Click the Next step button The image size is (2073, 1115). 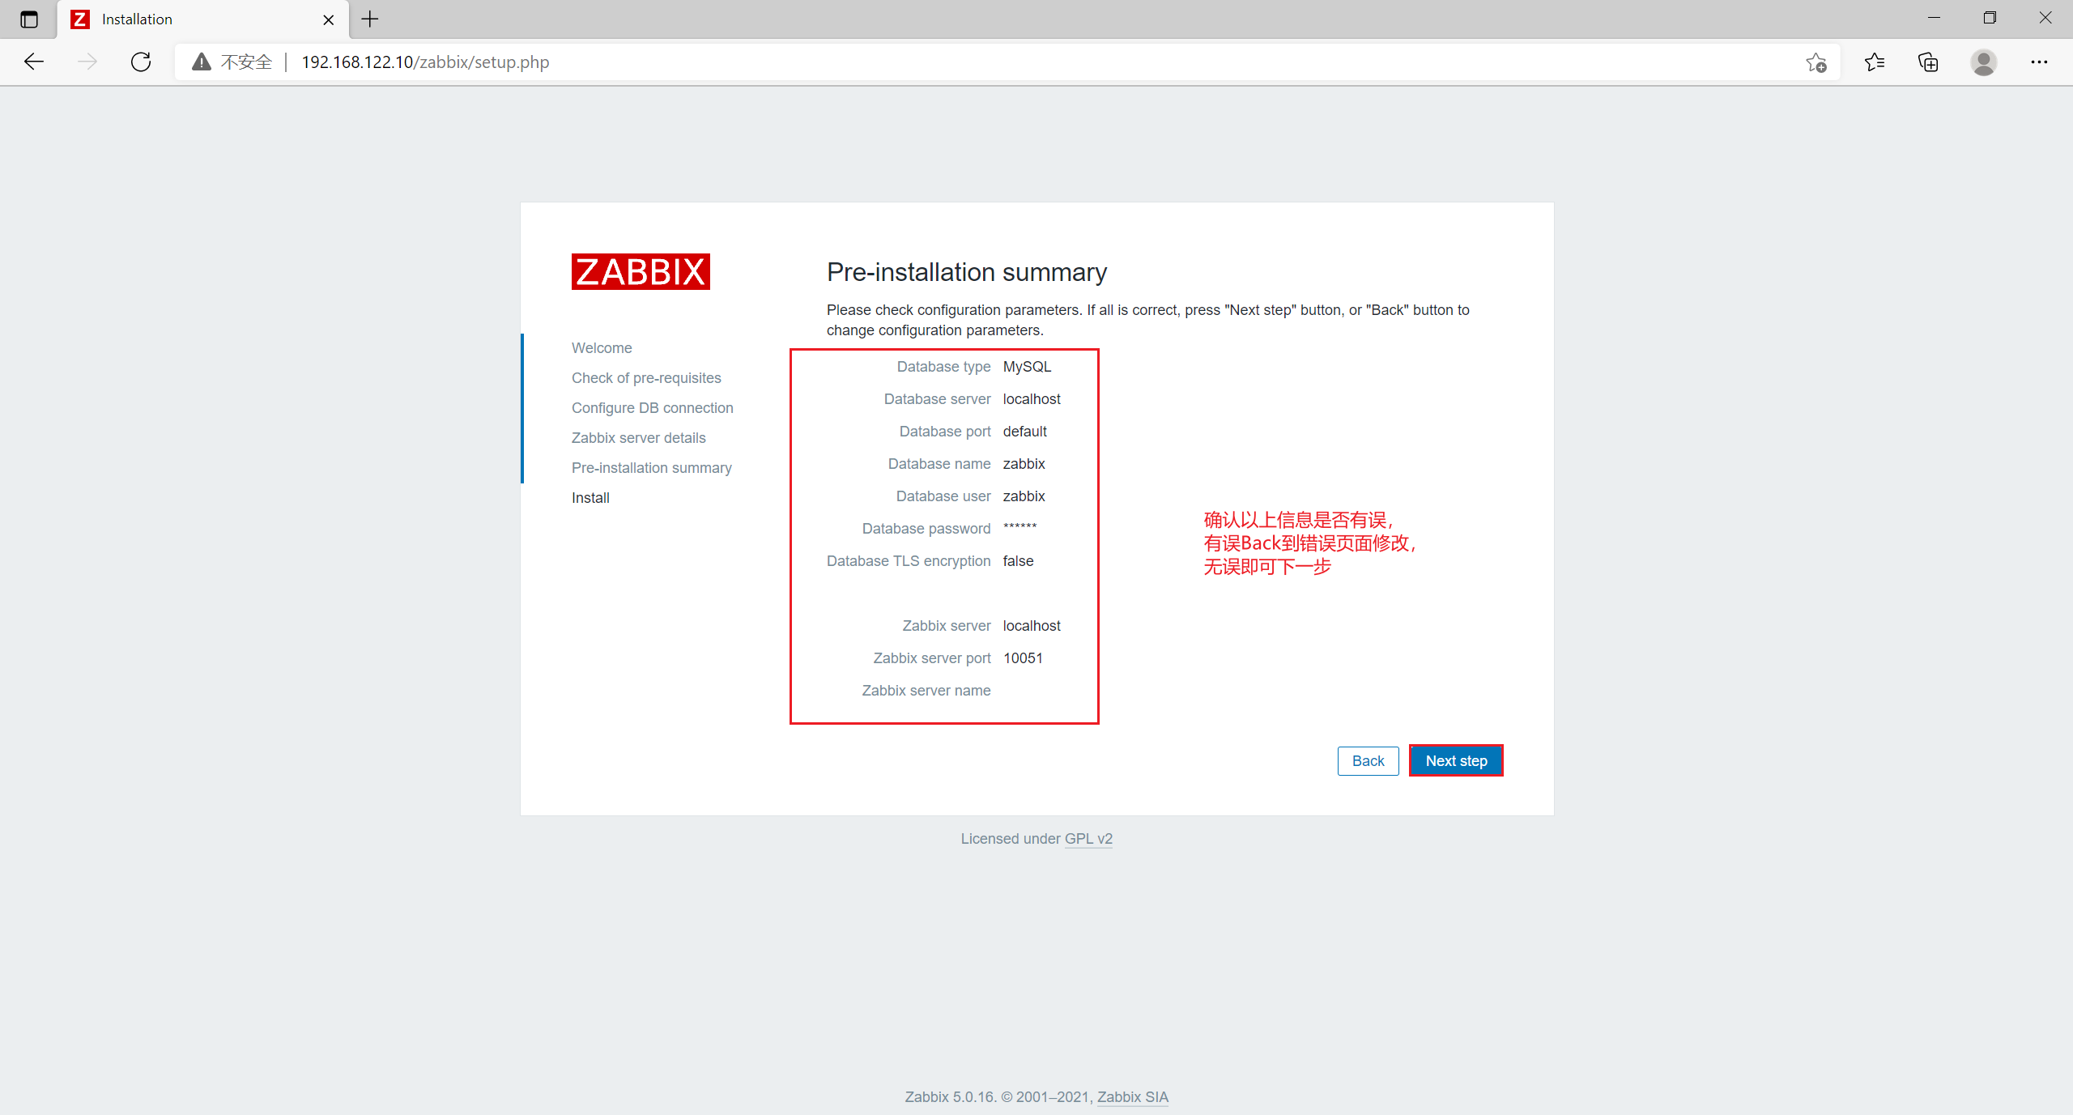(1456, 760)
